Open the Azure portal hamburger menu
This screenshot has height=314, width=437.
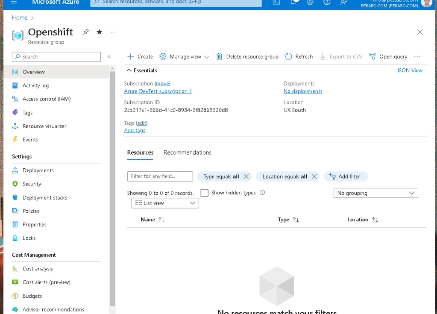(x=14, y=2)
